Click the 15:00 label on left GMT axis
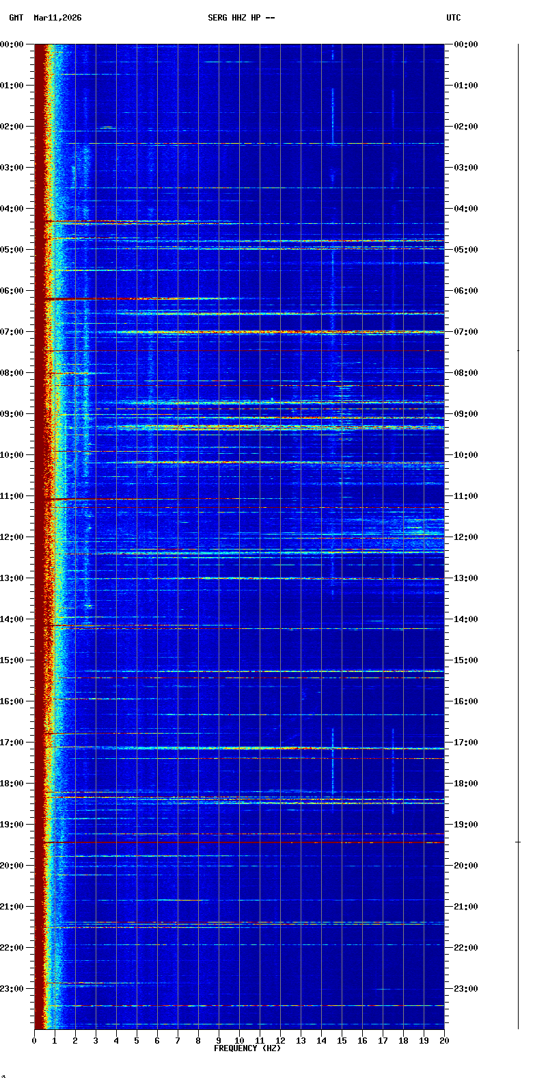Screen dimensions: 548x1084 pos(12,660)
